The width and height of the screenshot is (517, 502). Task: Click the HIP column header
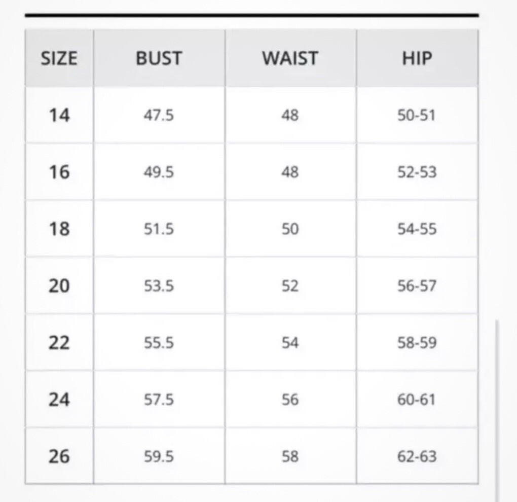(417, 58)
